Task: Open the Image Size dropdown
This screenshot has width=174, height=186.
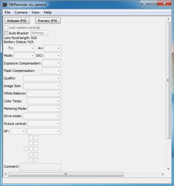Action: (42, 86)
